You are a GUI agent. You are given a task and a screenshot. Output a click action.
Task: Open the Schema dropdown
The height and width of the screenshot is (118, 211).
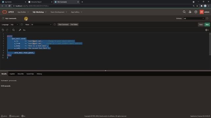pyautogui.click(x=194, y=18)
